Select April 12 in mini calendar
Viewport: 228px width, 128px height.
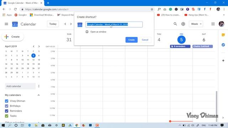click(x=33, y=60)
